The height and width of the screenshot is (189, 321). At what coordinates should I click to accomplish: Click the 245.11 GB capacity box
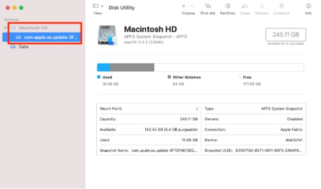[286, 35]
